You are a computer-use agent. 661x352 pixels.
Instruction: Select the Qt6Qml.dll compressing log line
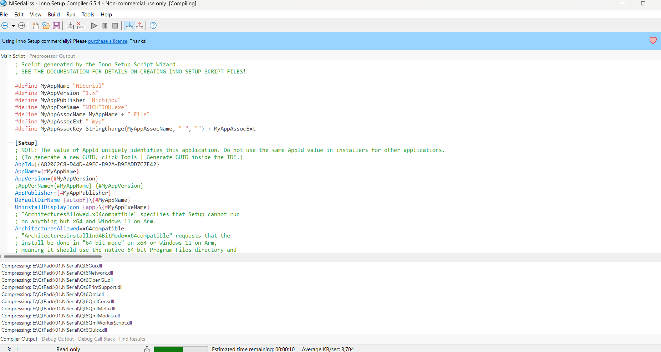[x=53, y=294]
